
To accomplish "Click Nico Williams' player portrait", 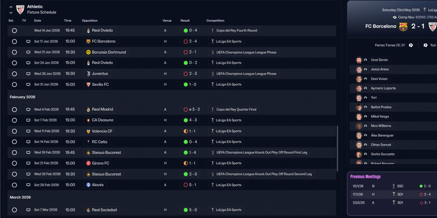I will click(359, 126).
